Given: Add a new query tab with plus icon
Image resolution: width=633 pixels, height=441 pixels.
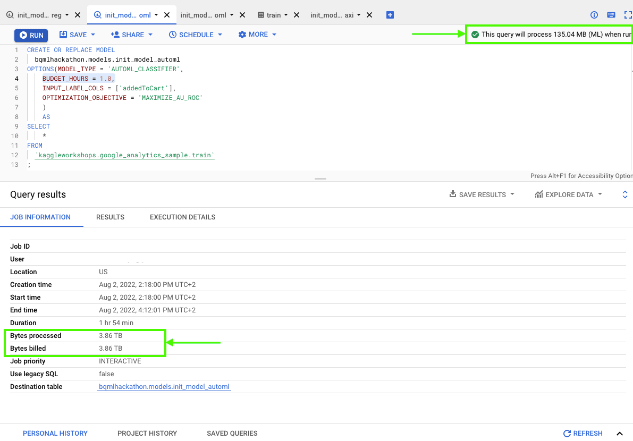Looking at the screenshot, I should coord(390,15).
